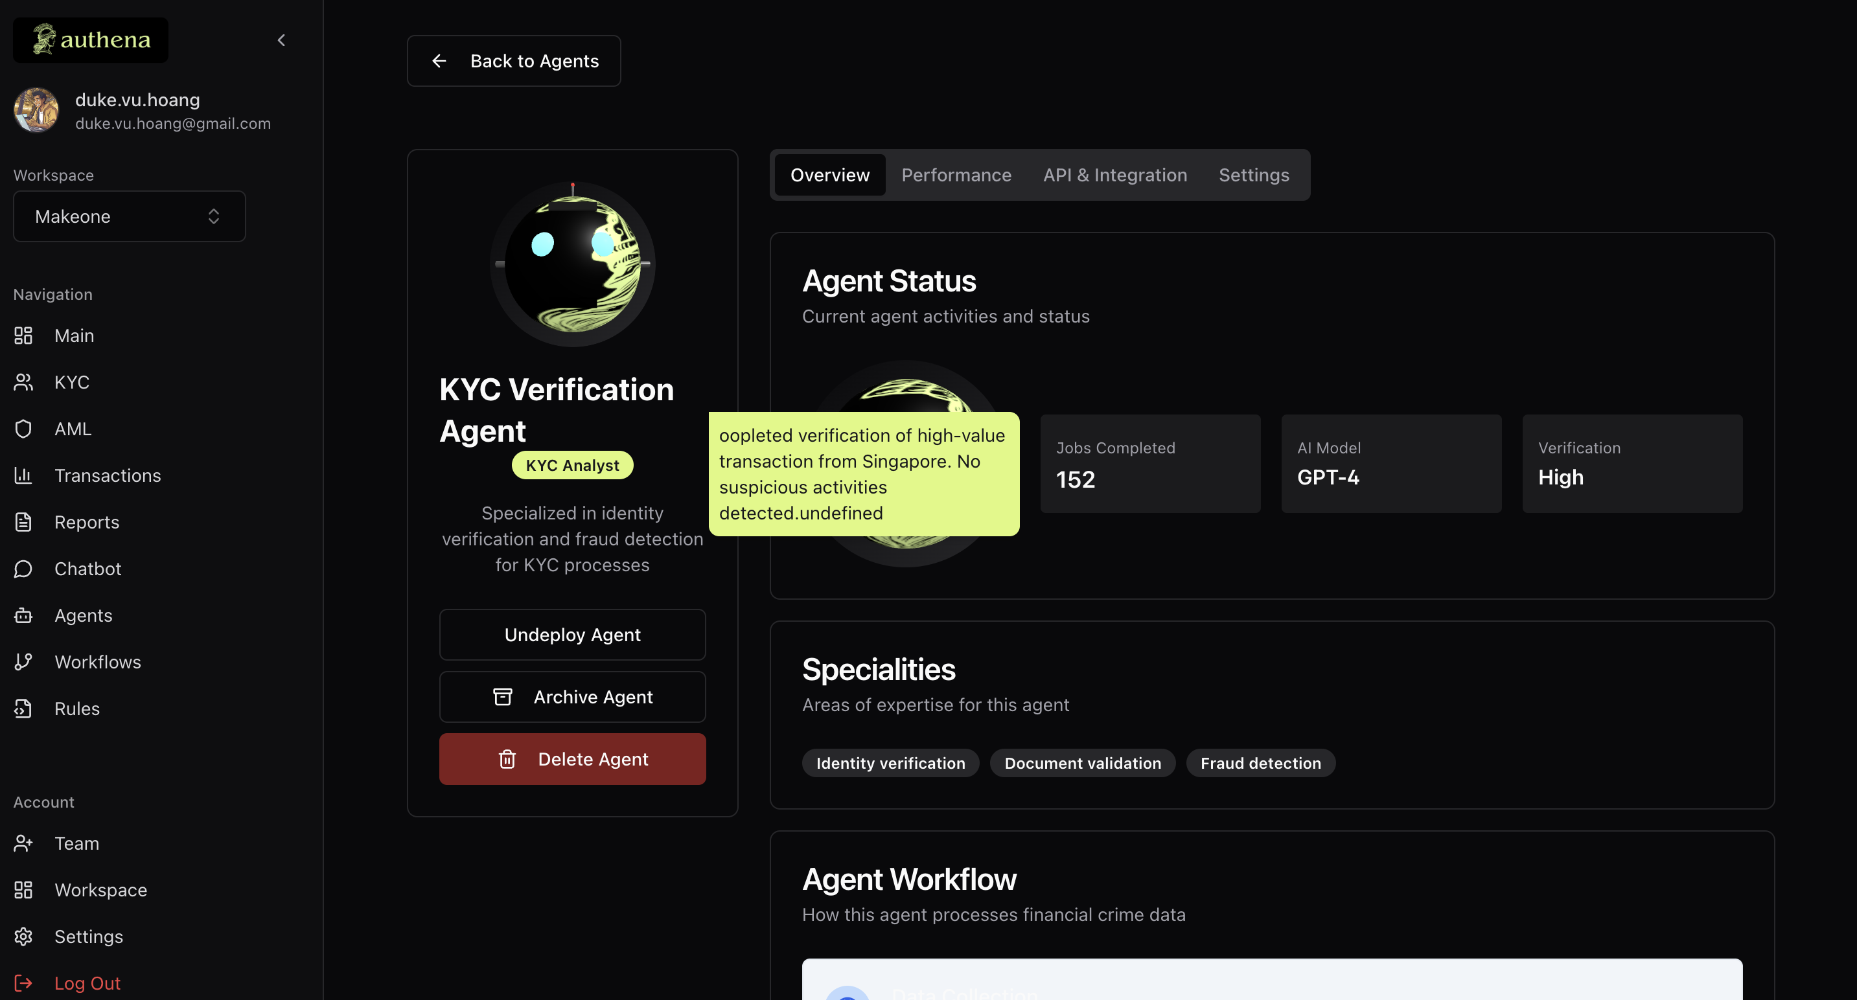Click the KYC Analyst badge
The height and width of the screenshot is (1000, 1857).
[572, 466]
